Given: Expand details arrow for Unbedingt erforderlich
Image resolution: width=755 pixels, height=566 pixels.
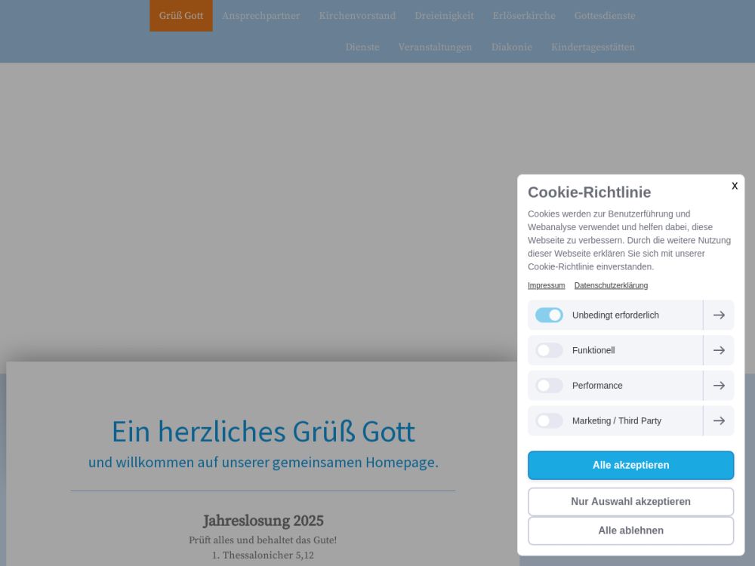Looking at the screenshot, I should pos(719,315).
